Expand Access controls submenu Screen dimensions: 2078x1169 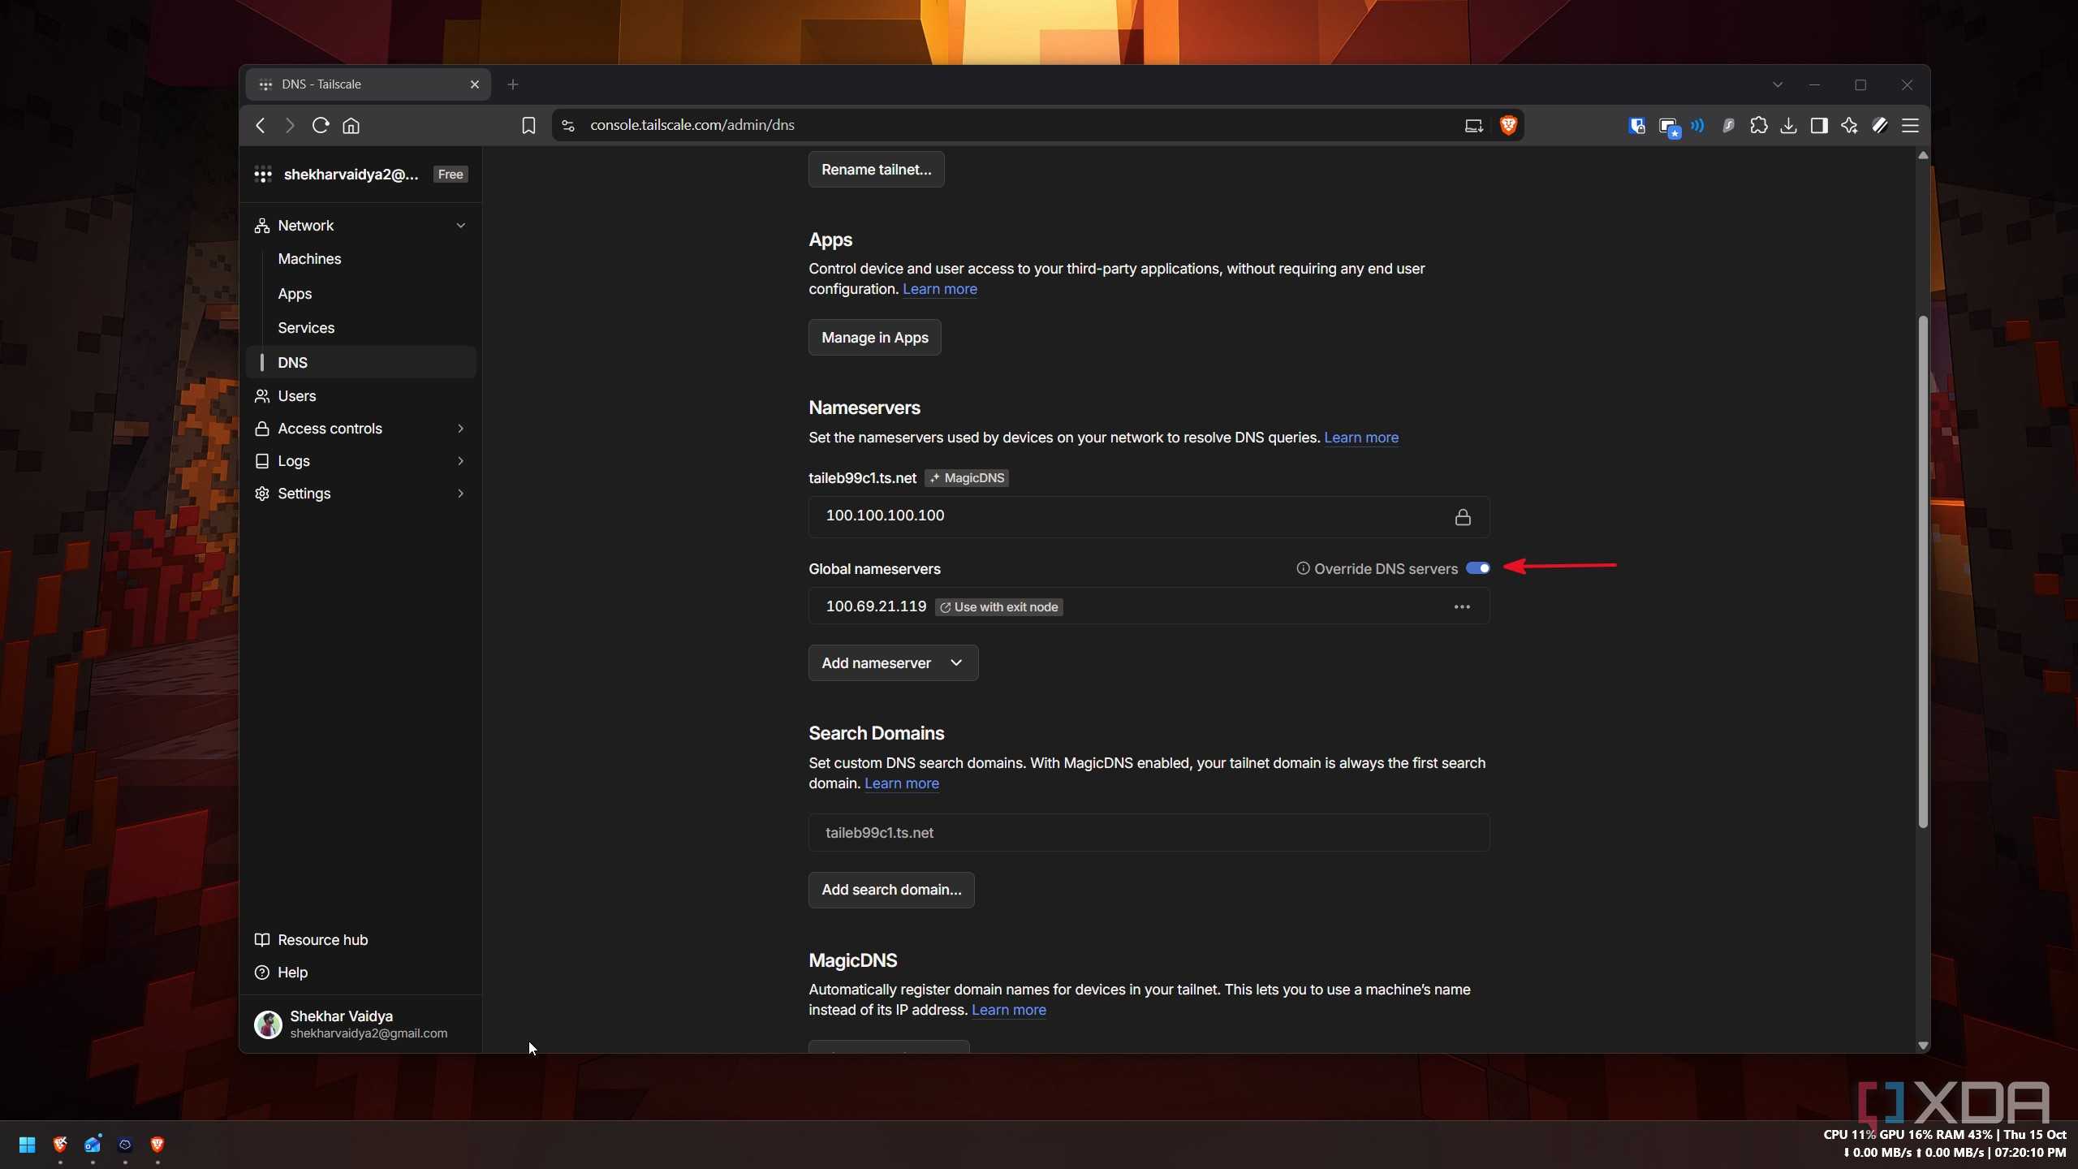(460, 428)
